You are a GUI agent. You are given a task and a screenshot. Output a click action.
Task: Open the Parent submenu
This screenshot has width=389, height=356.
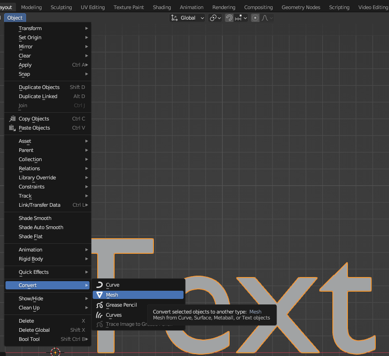47,150
